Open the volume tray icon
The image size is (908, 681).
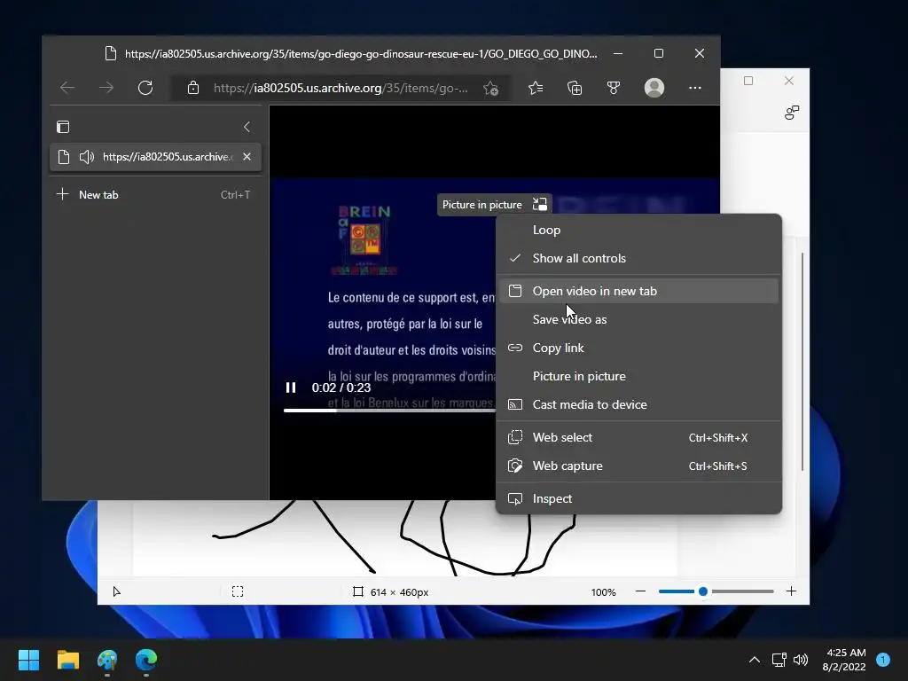[801, 660]
